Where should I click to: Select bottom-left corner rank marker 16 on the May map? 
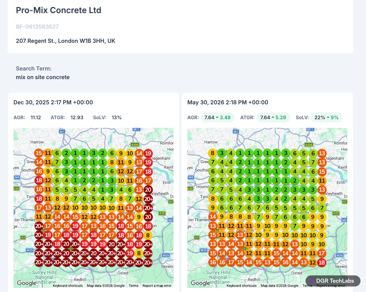tap(213, 262)
